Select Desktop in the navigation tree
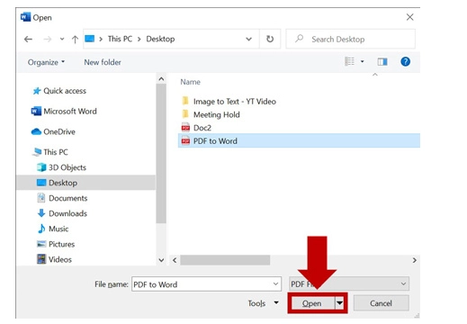 [x=85, y=183]
